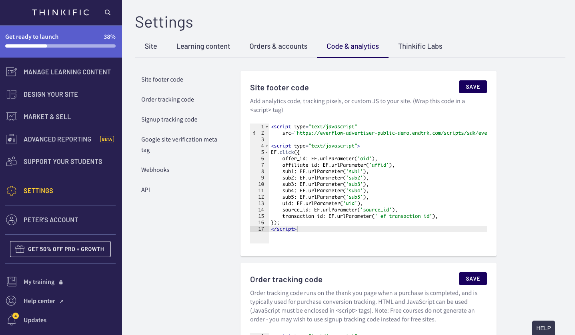This screenshot has width=575, height=335.
Task: Save the Site footer code
Action: pos(473,87)
